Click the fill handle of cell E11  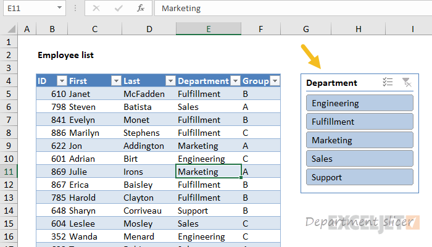point(241,178)
